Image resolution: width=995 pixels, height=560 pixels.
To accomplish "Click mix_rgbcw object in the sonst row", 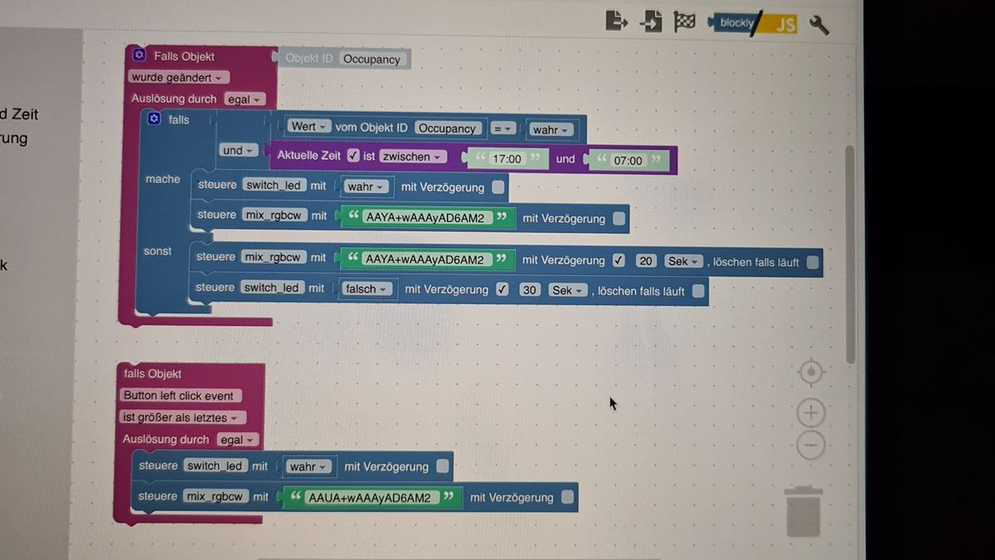I will tap(274, 257).
